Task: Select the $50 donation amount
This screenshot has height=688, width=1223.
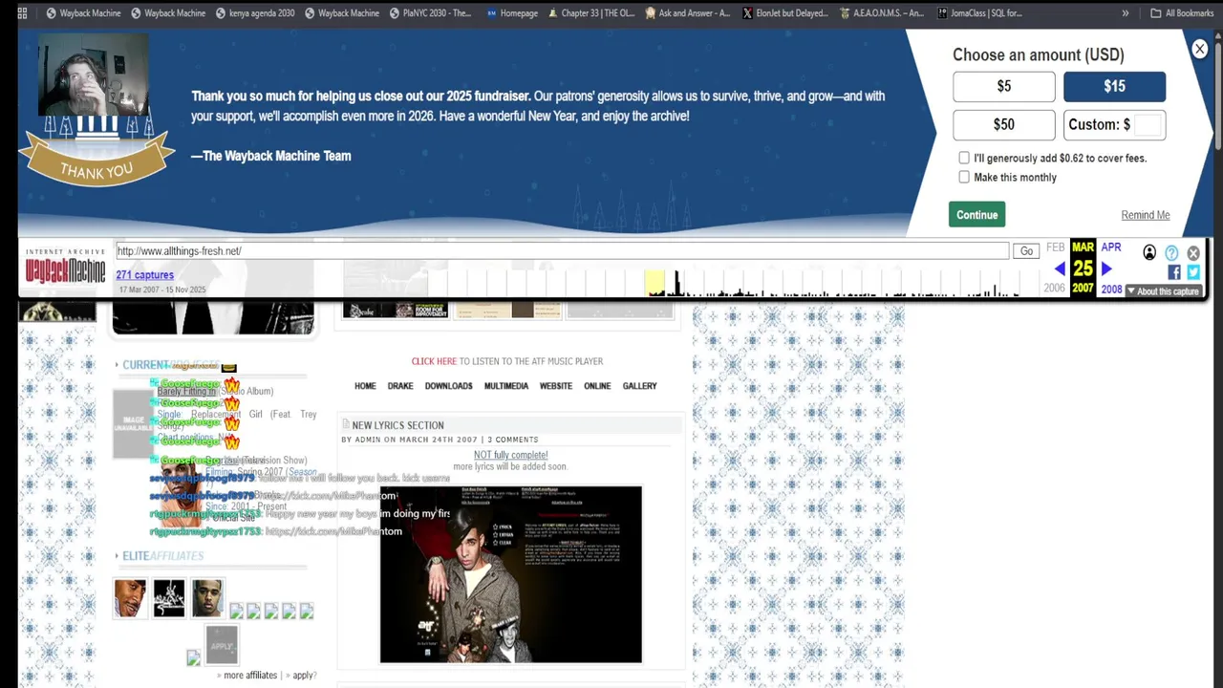Action: click(x=1004, y=124)
